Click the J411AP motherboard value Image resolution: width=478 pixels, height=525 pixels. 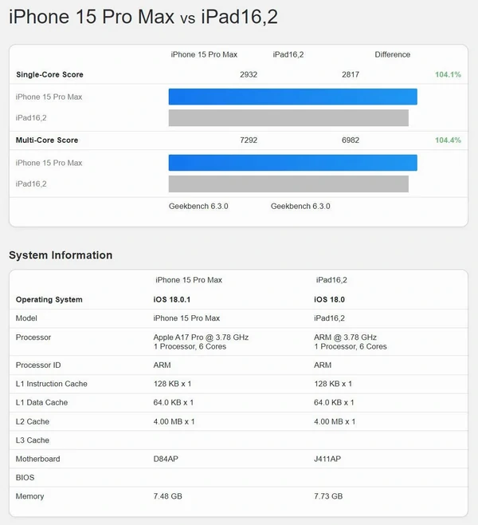tap(327, 459)
